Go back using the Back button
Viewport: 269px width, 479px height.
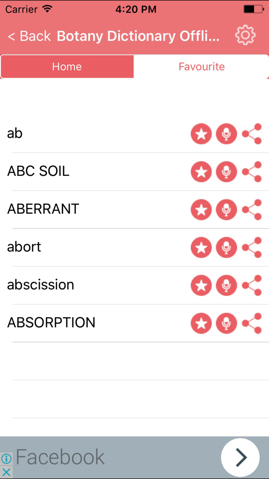coord(28,36)
